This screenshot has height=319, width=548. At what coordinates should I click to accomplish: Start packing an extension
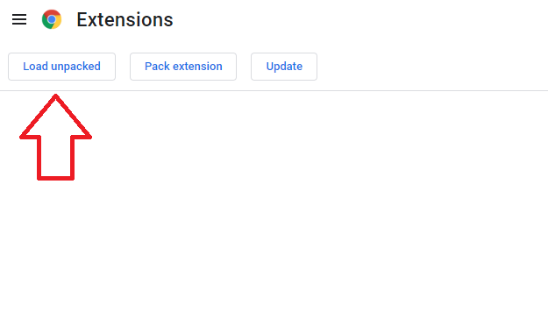tap(183, 67)
